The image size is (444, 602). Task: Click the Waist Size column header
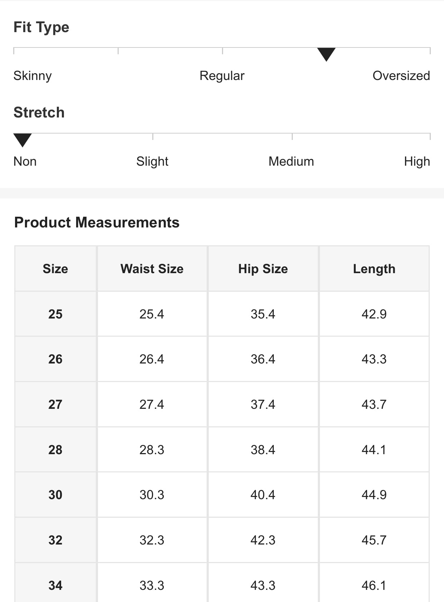(x=152, y=269)
